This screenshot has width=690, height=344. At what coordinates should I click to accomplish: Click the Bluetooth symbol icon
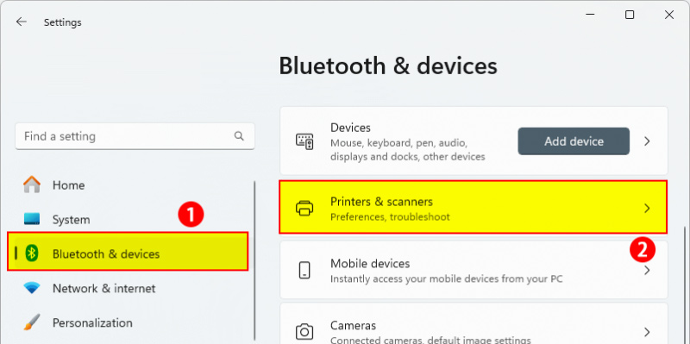32,253
